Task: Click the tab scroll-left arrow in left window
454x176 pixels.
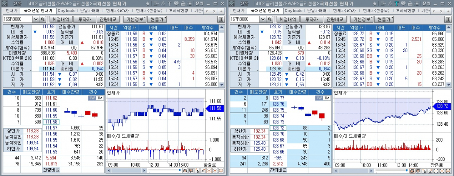Action: (207, 11)
